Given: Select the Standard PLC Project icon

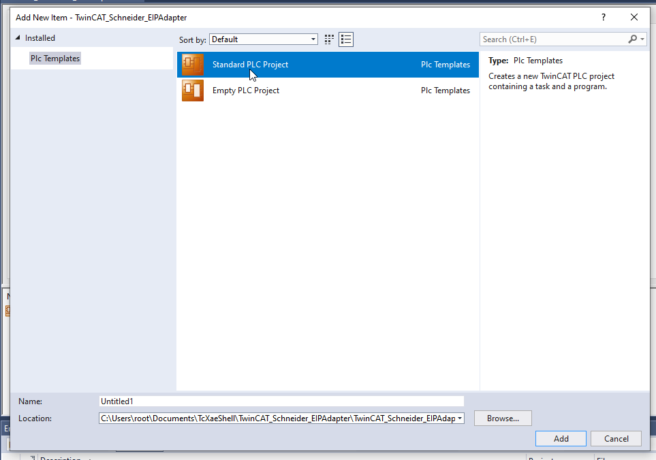Looking at the screenshot, I should [x=193, y=65].
